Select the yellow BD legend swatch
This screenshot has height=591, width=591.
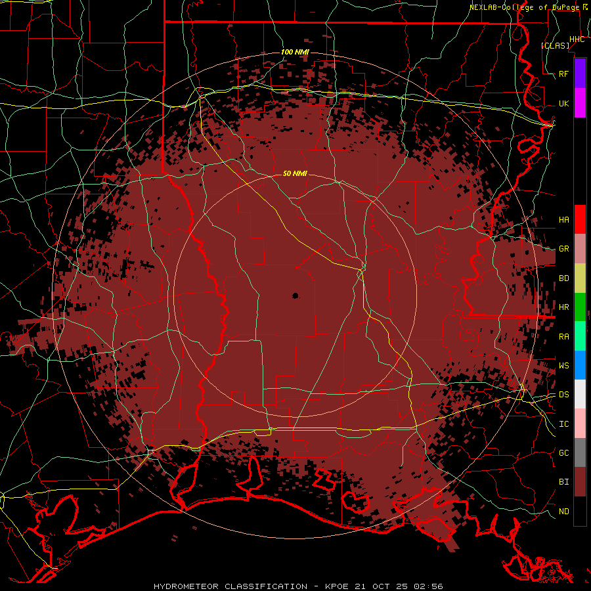coord(580,278)
